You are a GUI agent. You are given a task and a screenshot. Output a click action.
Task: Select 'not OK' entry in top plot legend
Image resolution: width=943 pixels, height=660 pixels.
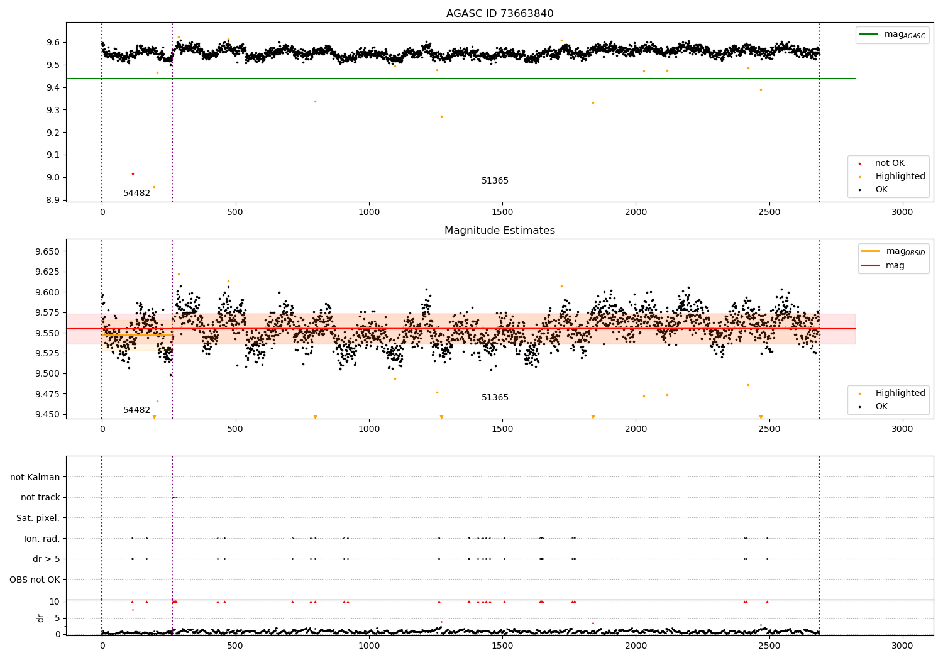pyautogui.click(x=890, y=163)
